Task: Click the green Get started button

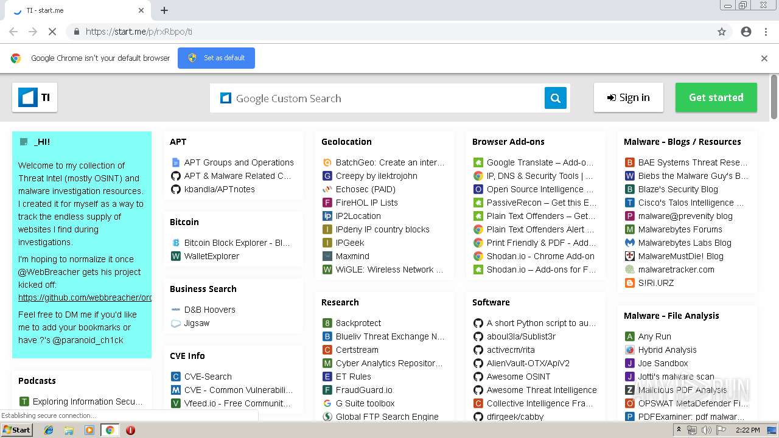Action: click(716, 97)
